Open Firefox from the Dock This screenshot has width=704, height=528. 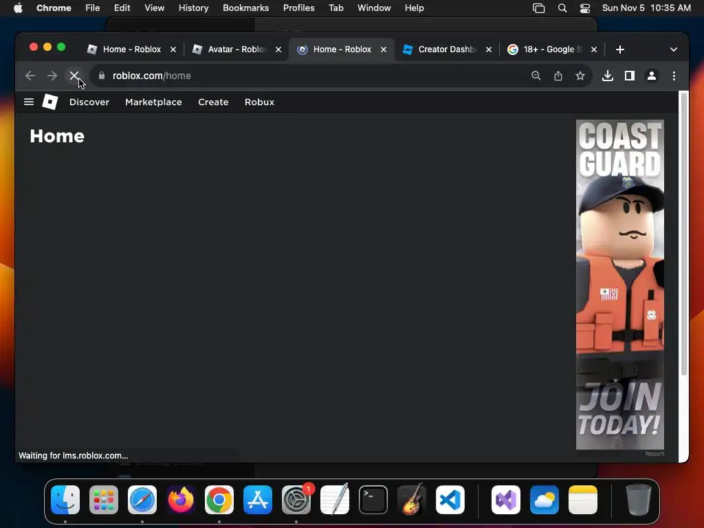181,500
